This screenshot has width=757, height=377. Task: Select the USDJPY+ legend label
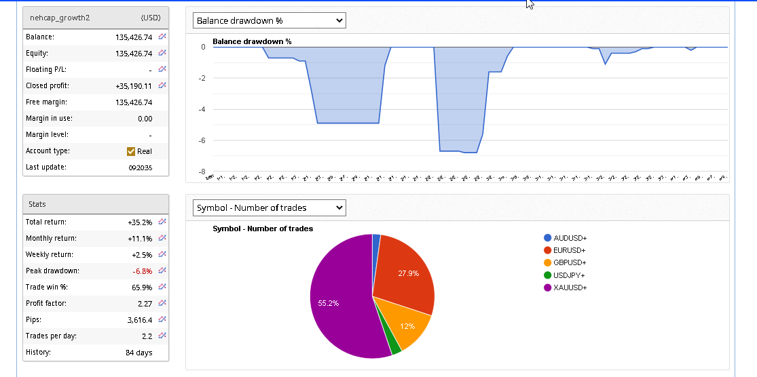pos(570,275)
